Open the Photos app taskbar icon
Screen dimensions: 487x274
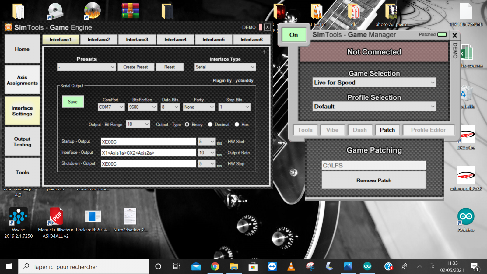pos(348,267)
